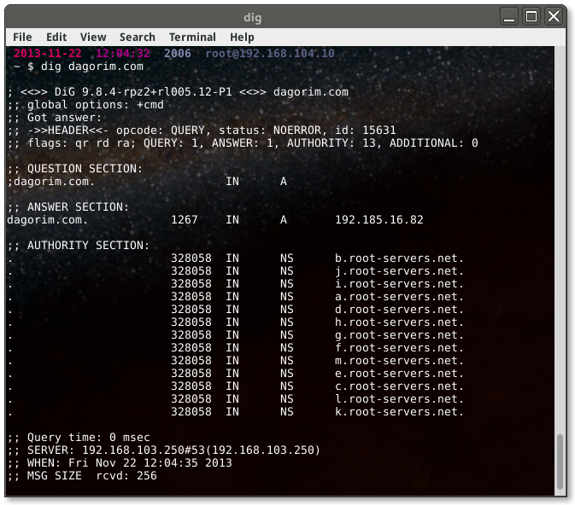The width and height of the screenshot is (575, 505).
Task: Click e.root-servers.net. entry
Action: pos(399,374)
